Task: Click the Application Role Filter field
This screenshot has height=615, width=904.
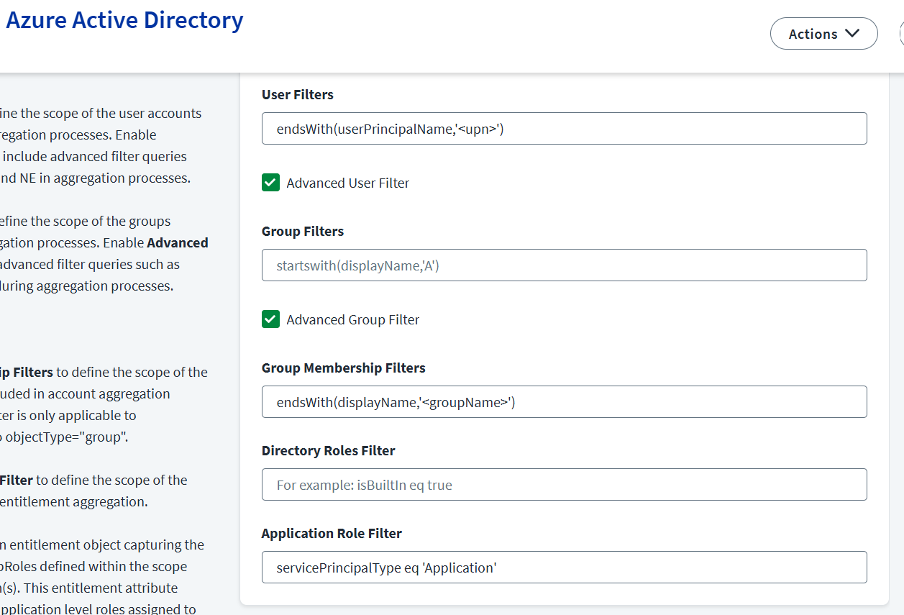Action: [564, 568]
